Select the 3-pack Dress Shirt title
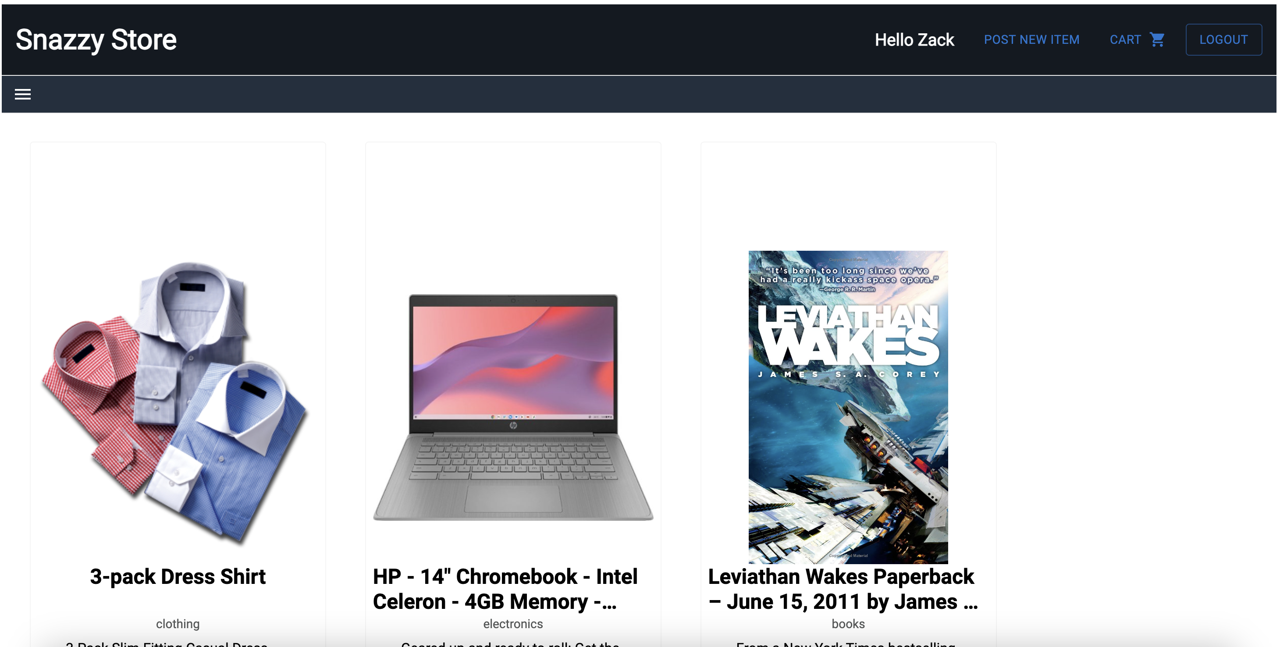Viewport: 1280px width, 647px height. [x=178, y=576]
